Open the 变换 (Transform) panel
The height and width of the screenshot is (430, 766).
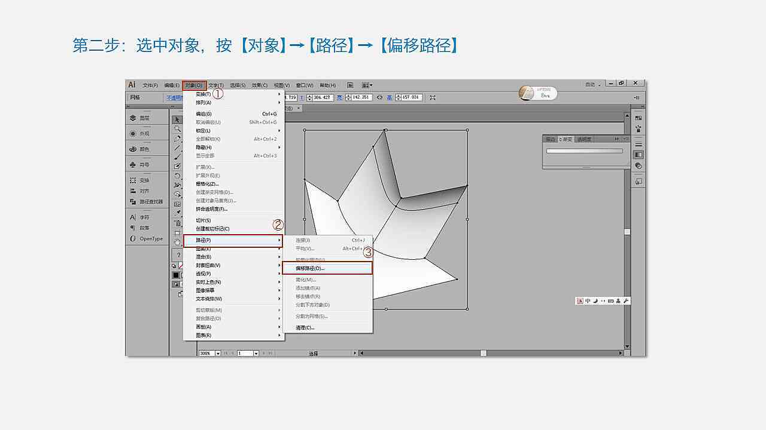140,180
